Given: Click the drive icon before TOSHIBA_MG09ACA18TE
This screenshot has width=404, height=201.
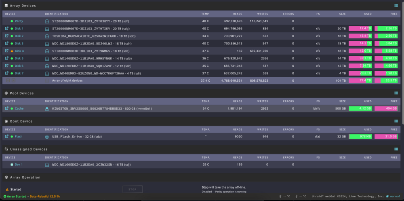Looking at the screenshot, I should click(x=47, y=36).
